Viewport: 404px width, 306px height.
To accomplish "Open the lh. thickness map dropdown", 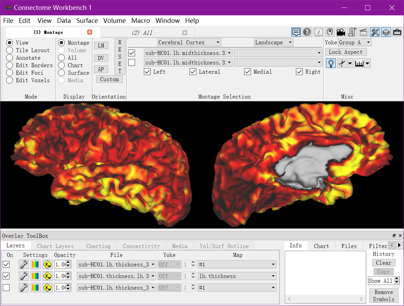I will 237,276.
